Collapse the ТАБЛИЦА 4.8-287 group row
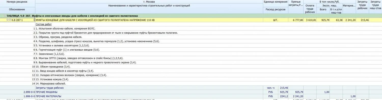Viewport: 382px width, 100px height. pyautogui.click(x=5, y=16)
